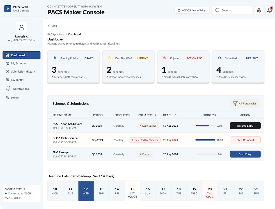Viewport: 275px width, 209px height.
Task: Click the GLC-1 100% progress bar
Action: [205, 140]
